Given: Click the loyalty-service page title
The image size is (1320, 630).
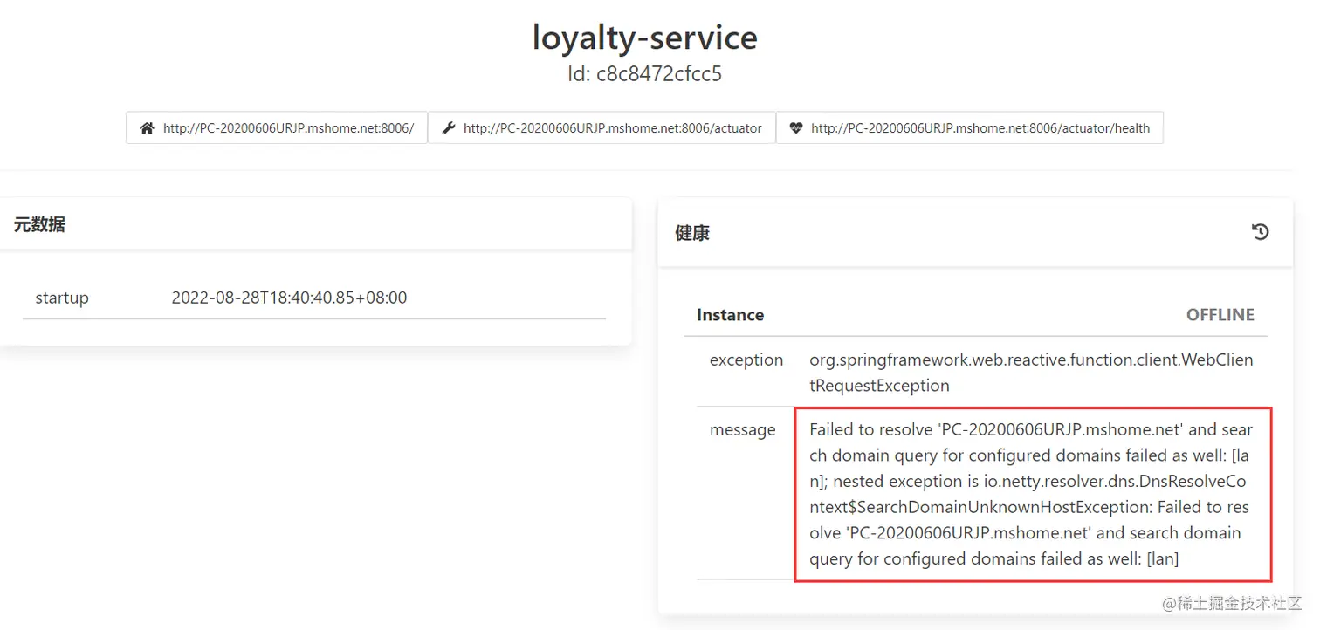Looking at the screenshot, I should coord(644,38).
